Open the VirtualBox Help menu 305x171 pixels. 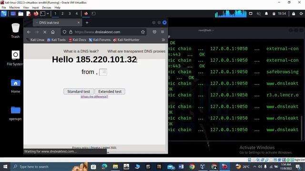(57, 8)
